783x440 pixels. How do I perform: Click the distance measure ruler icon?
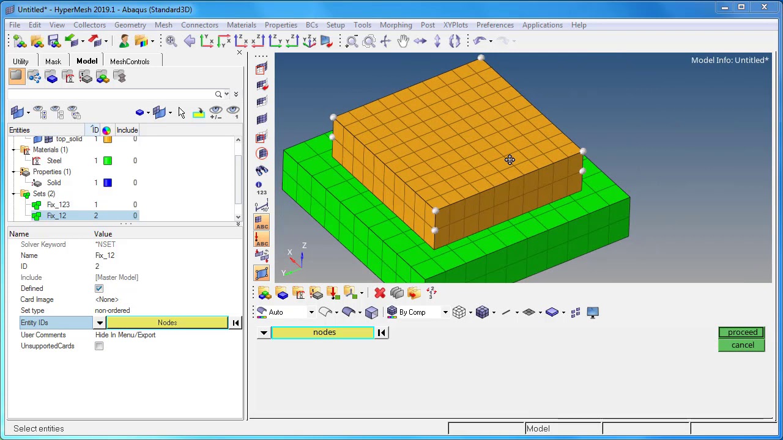[x=262, y=207]
